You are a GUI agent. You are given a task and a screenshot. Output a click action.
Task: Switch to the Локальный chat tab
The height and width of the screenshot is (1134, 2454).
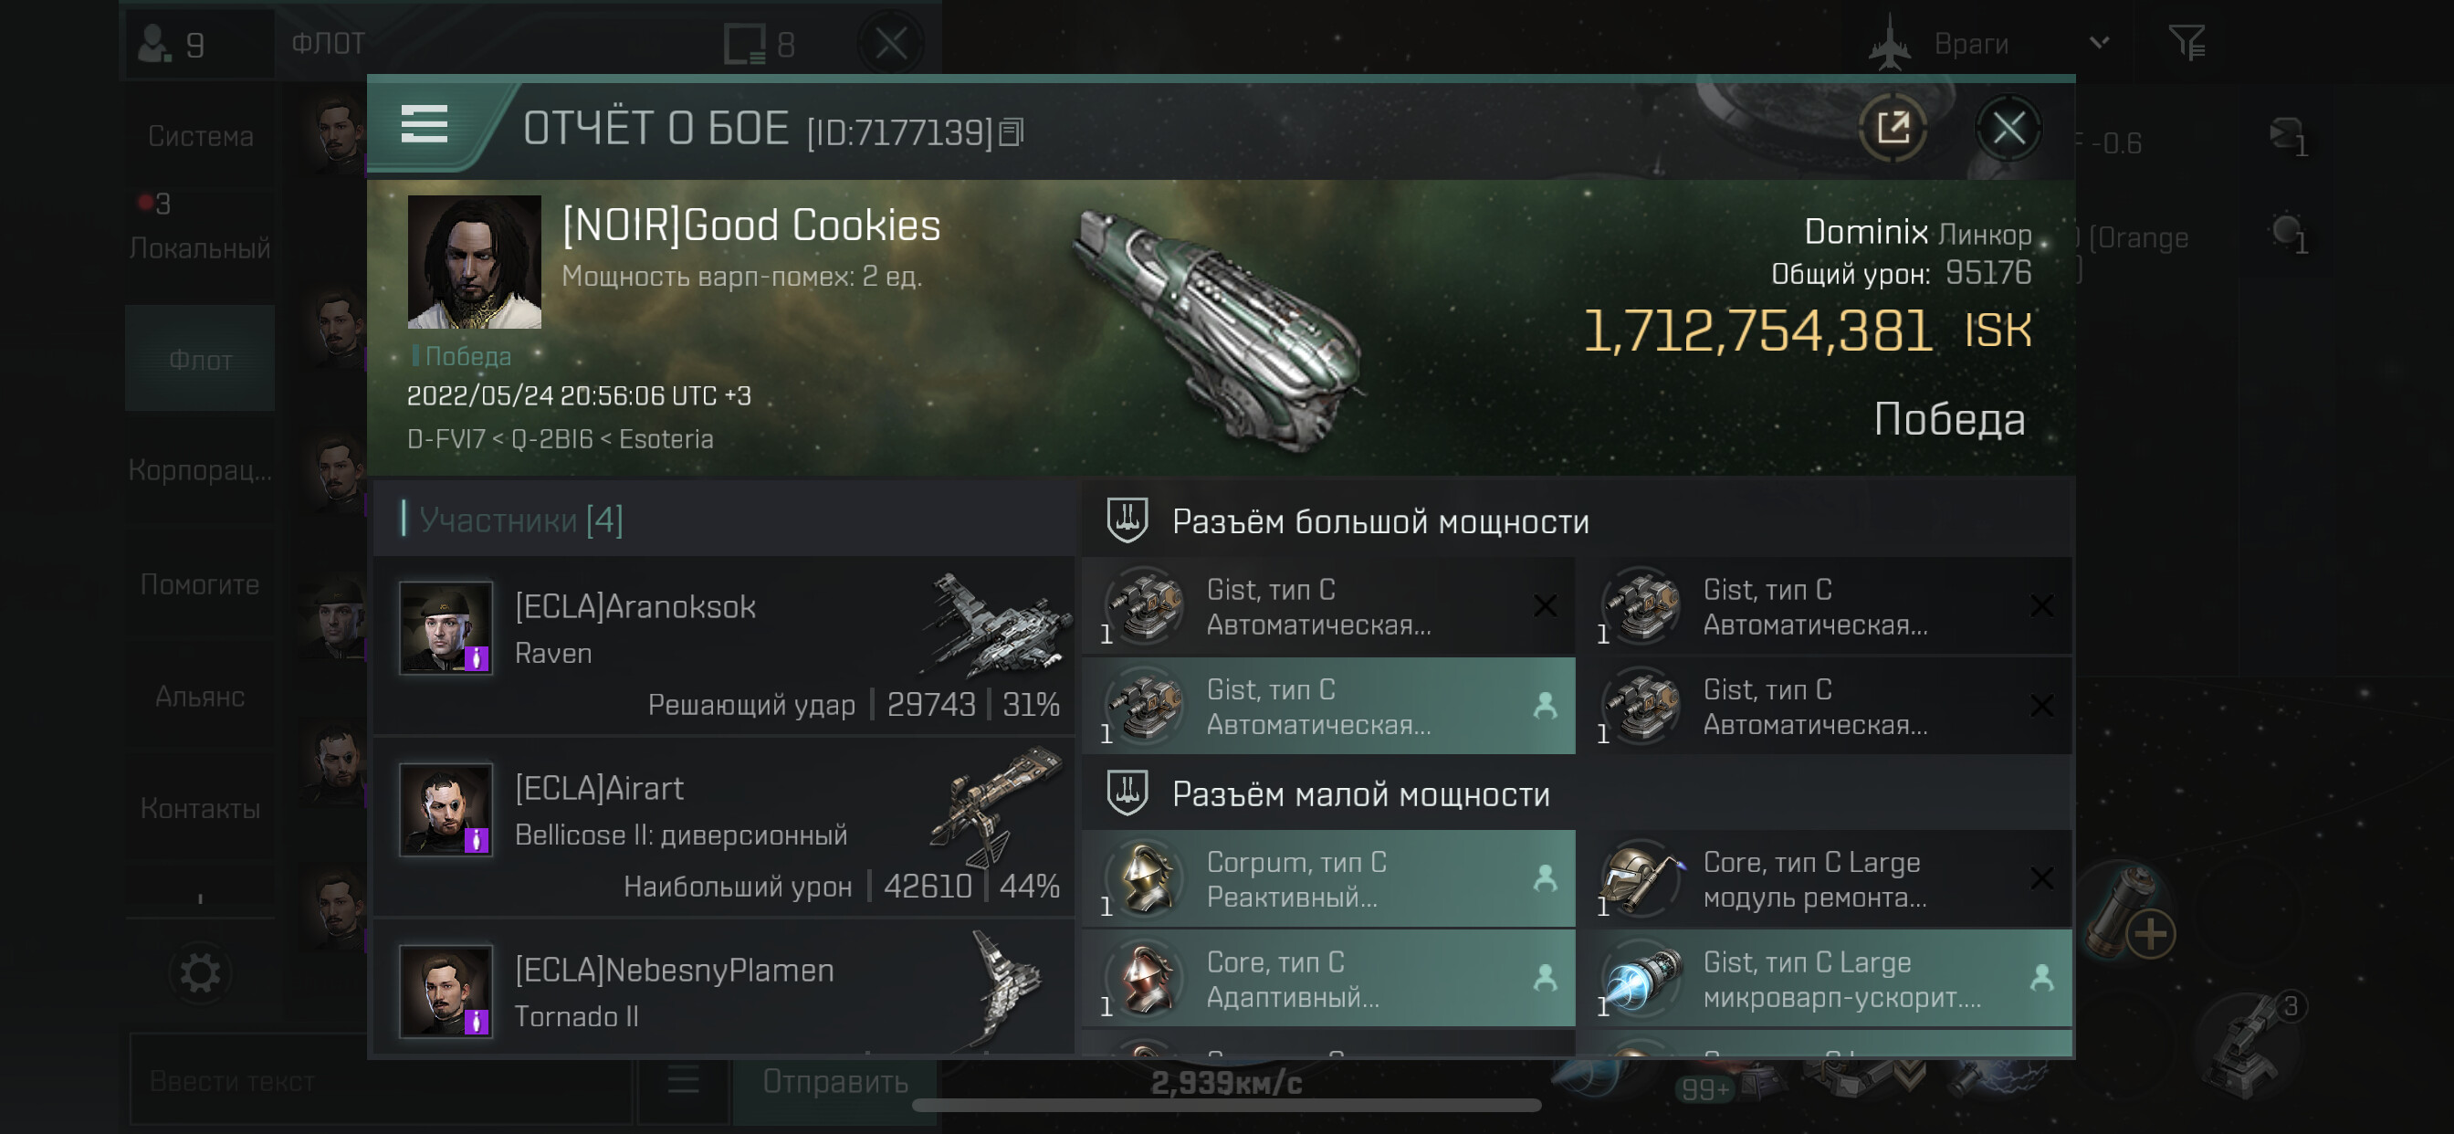200,247
